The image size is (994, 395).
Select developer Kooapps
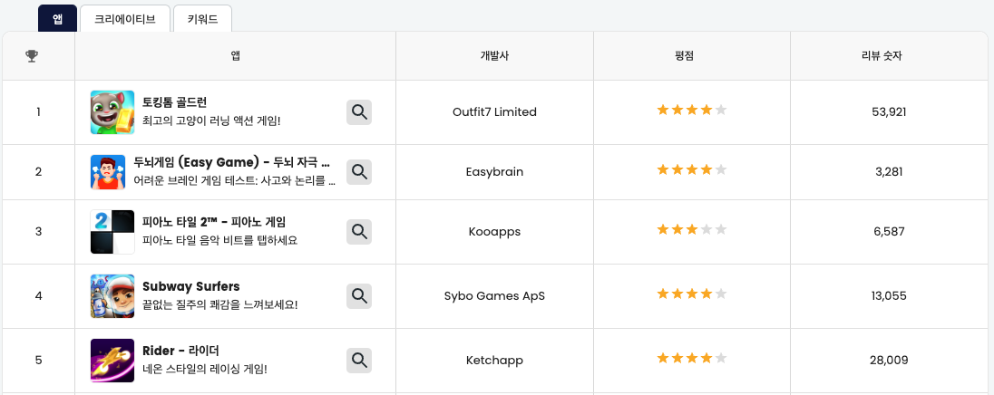click(494, 232)
